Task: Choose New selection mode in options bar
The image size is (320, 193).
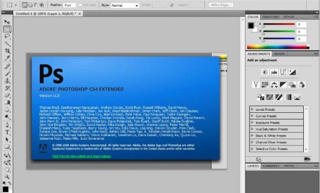Action: [x=25, y=5]
